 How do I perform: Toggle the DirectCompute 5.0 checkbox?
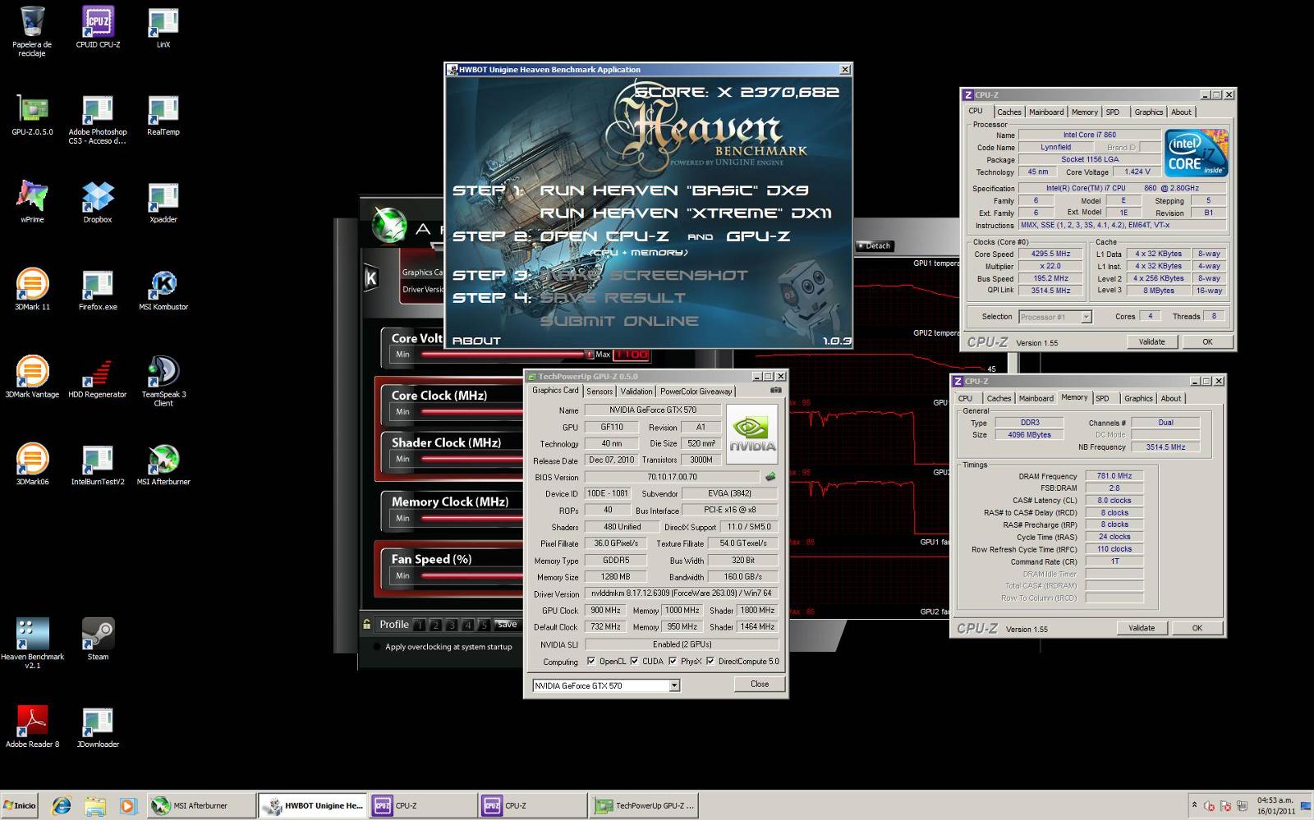[x=710, y=662]
